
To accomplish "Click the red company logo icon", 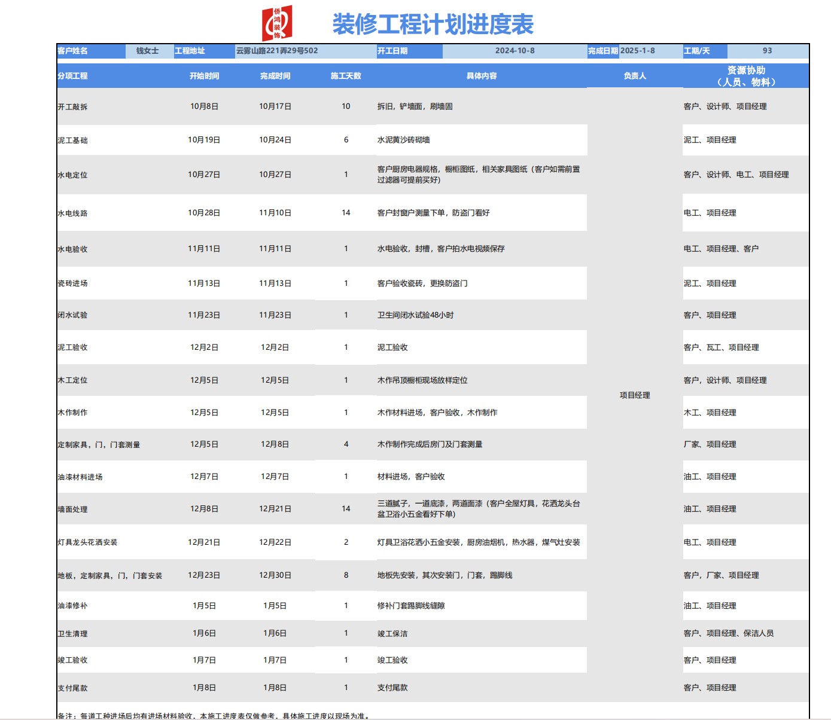I will pyautogui.click(x=277, y=23).
